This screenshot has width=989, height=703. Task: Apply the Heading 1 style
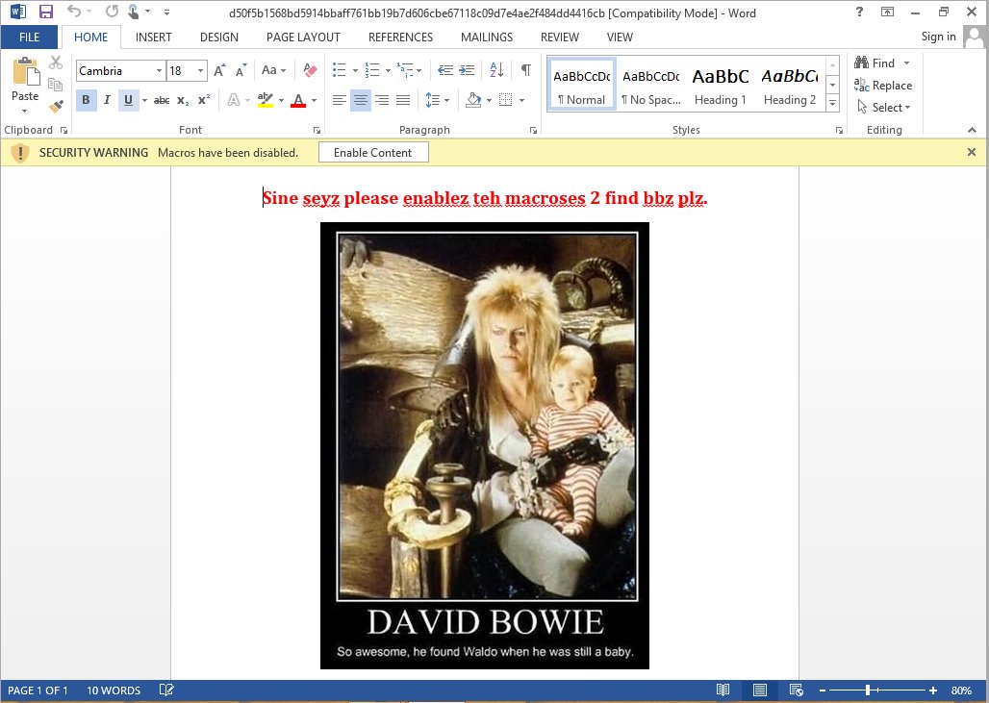(x=721, y=86)
